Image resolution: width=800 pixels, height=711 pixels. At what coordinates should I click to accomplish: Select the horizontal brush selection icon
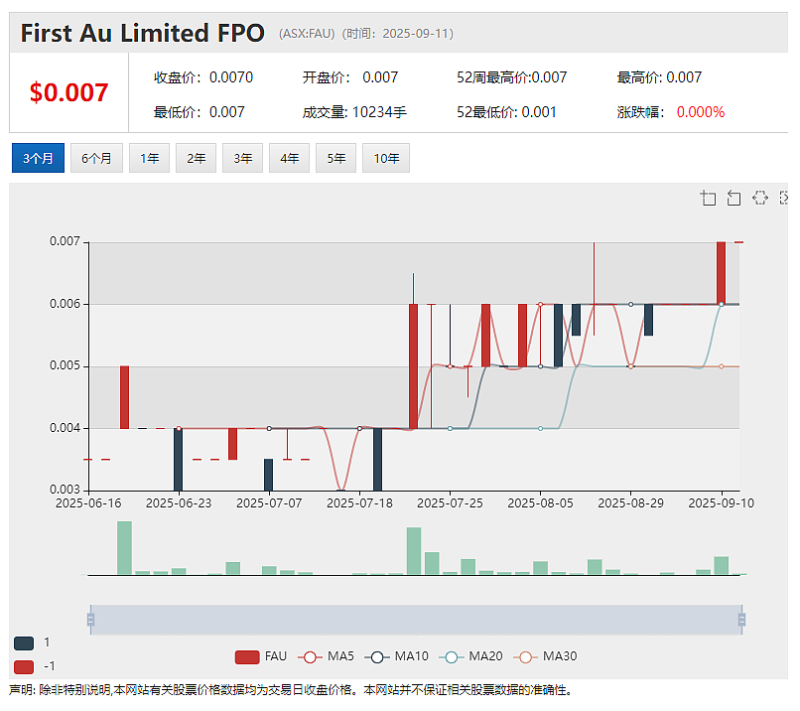759,198
